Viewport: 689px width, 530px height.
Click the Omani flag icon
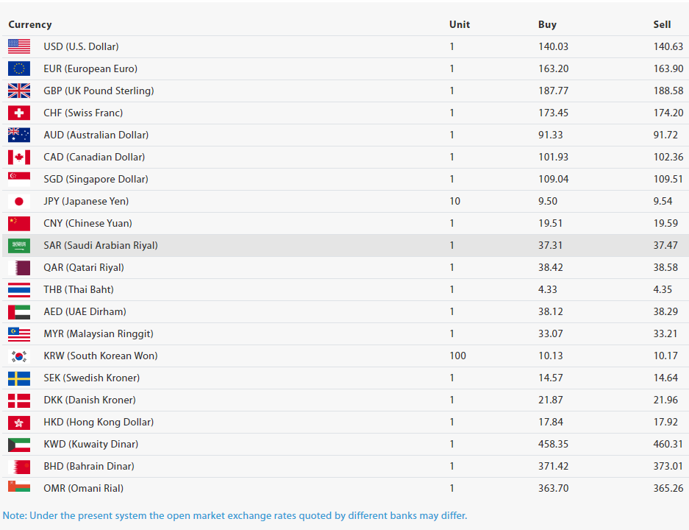[19, 487]
